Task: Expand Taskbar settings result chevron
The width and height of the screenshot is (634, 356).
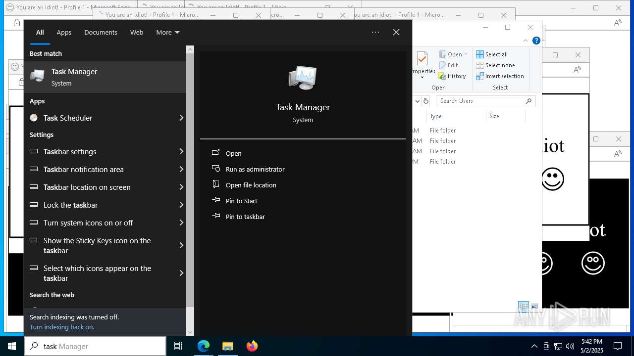Action: pyautogui.click(x=181, y=151)
